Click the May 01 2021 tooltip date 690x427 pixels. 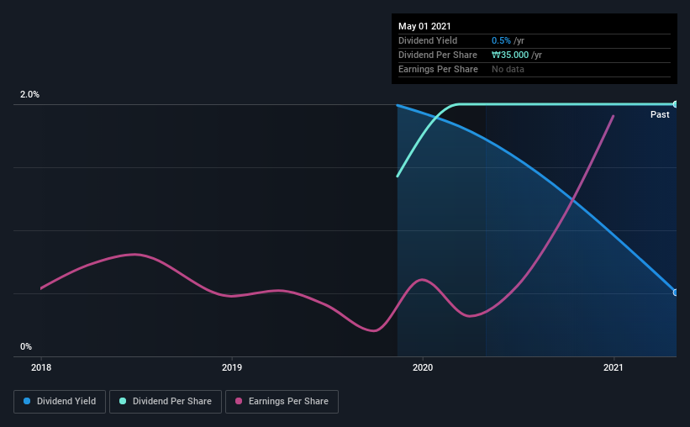point(424,26)
